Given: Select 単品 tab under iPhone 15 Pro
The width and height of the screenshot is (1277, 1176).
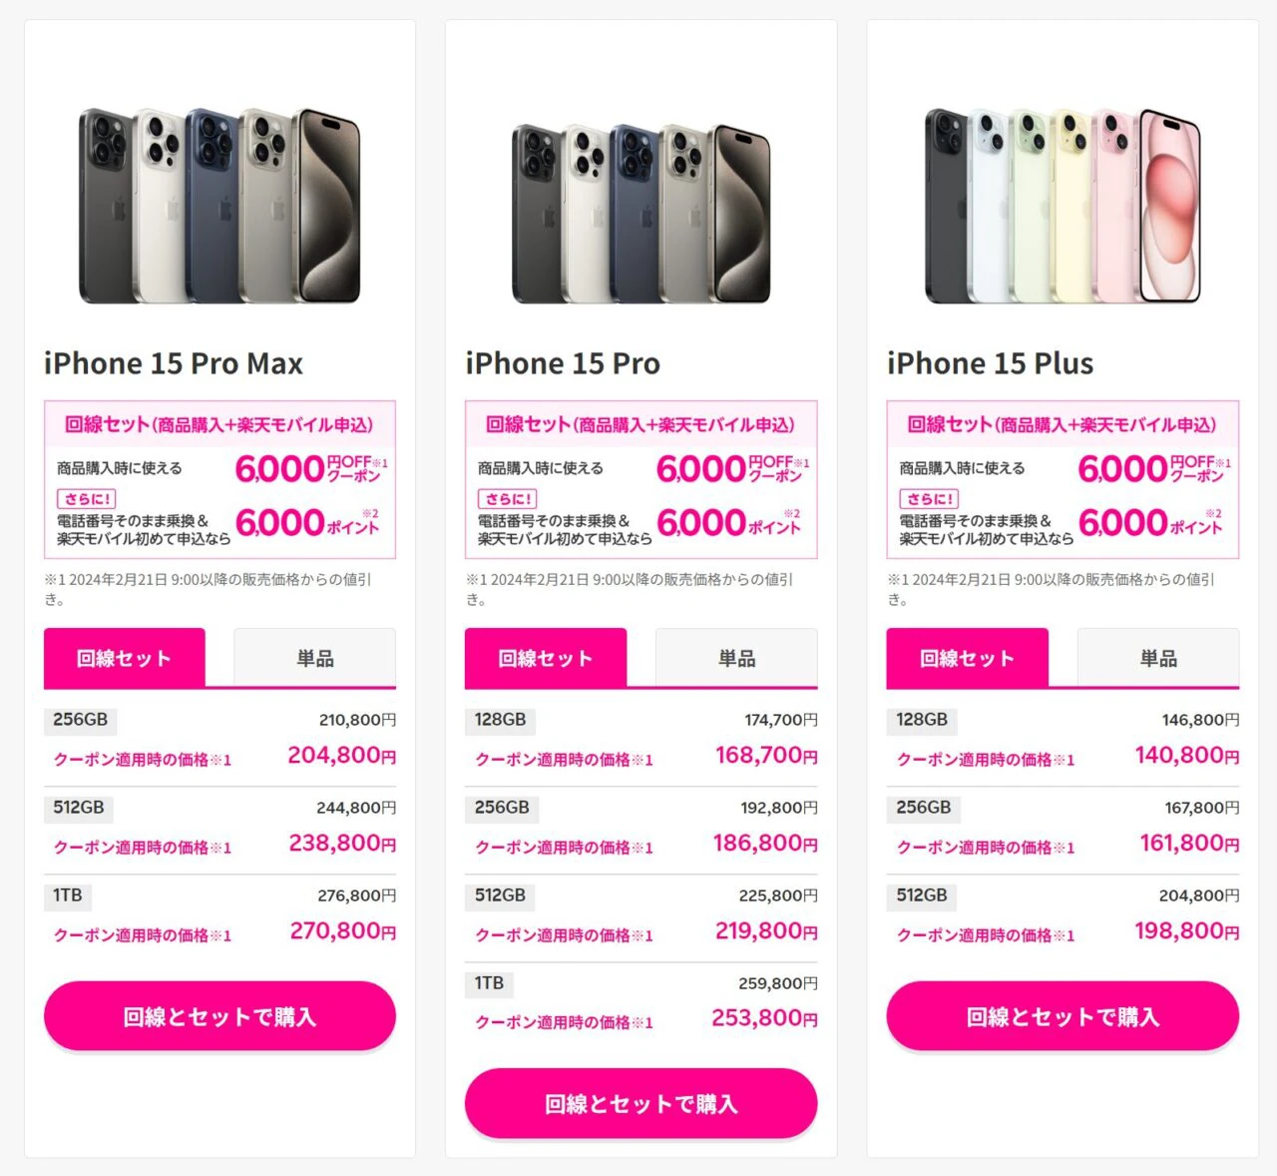Looking at the screenshot, I should click(x=736, y=658).
